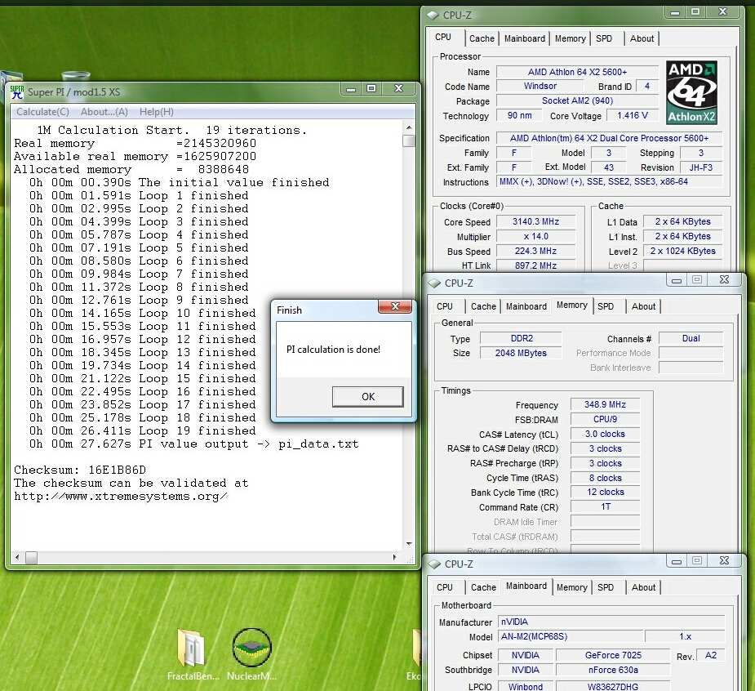755x691 pixels.
Task: Select CPU tab in top CPU-Z window
Action: point(443,37)
